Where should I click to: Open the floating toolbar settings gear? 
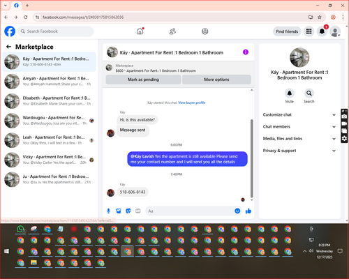344,139
